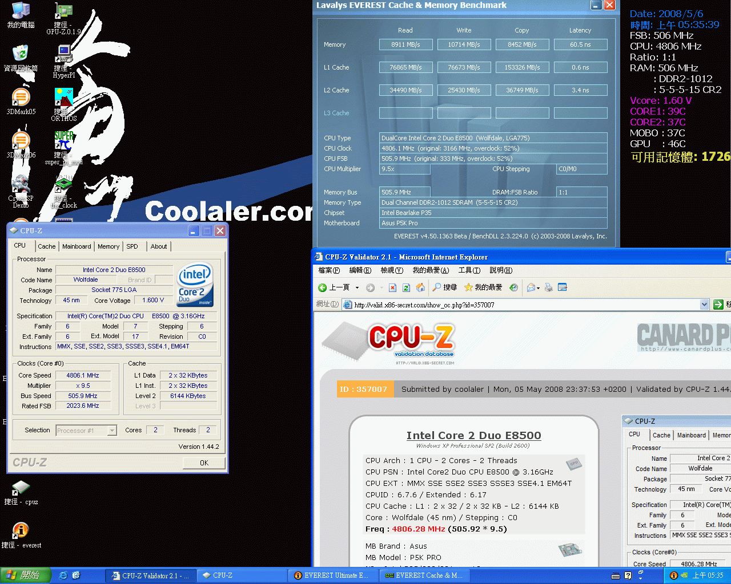Open the HyperPI desktop shortcut
731x584 pixels.
point(64,62)
